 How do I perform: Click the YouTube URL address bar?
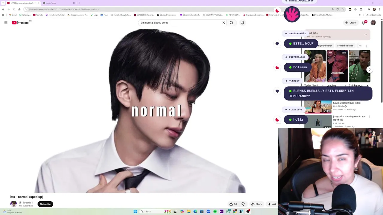click(180, 9)
